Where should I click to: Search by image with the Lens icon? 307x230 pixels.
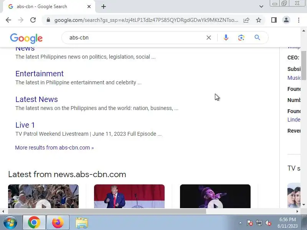(241, 38)
